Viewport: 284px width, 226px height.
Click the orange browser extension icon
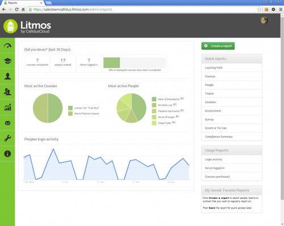[x=266, y=9]
